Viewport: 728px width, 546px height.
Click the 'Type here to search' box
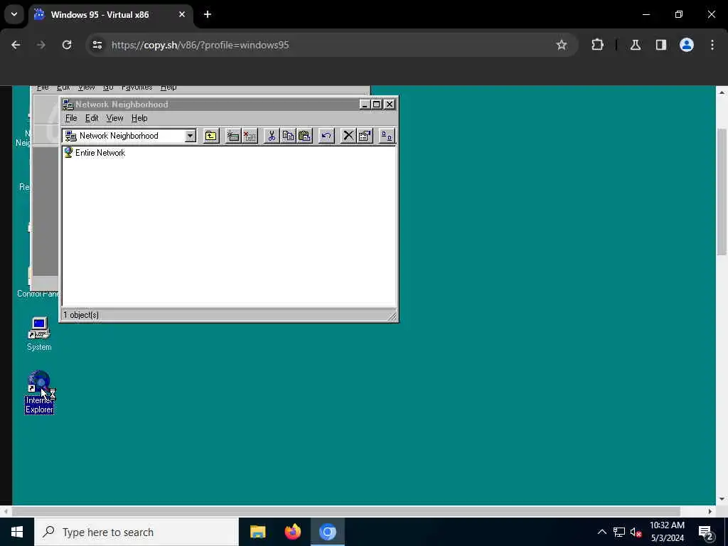coord(136,532)
